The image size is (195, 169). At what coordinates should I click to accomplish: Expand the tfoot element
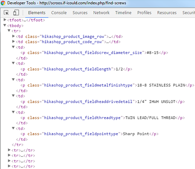coord(5,19)
